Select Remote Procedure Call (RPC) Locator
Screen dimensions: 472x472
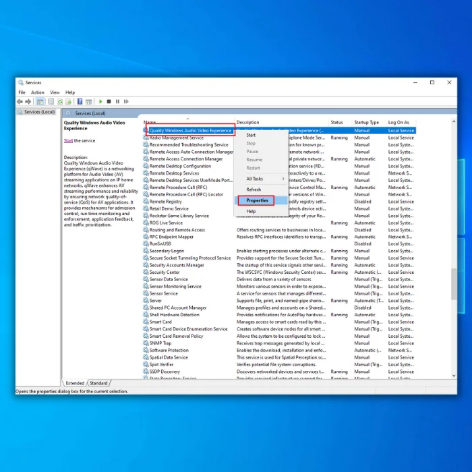point(279,194)
